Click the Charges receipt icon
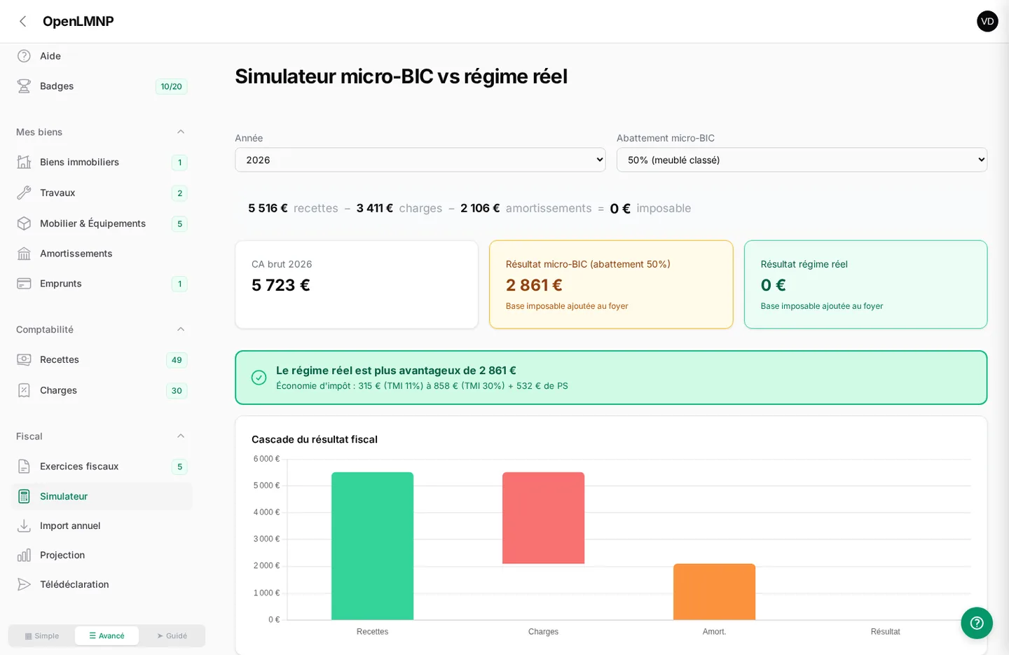Viewport: 1009px width, 655px height. pos(24,390)
